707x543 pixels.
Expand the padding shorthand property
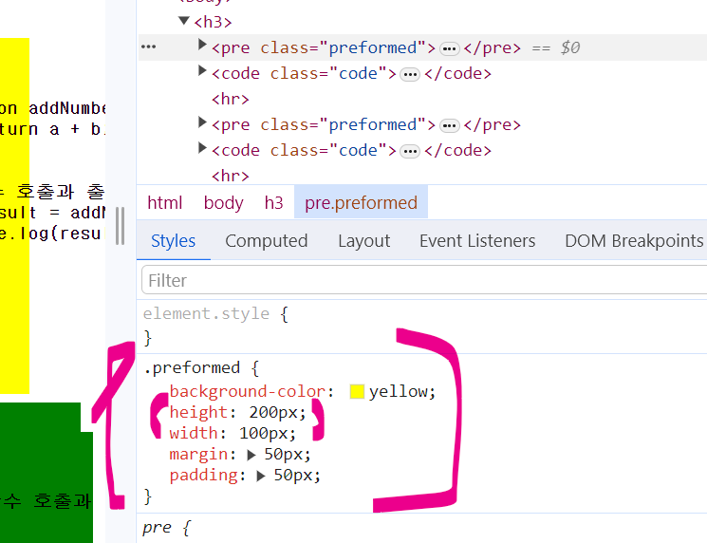(261, 476)
